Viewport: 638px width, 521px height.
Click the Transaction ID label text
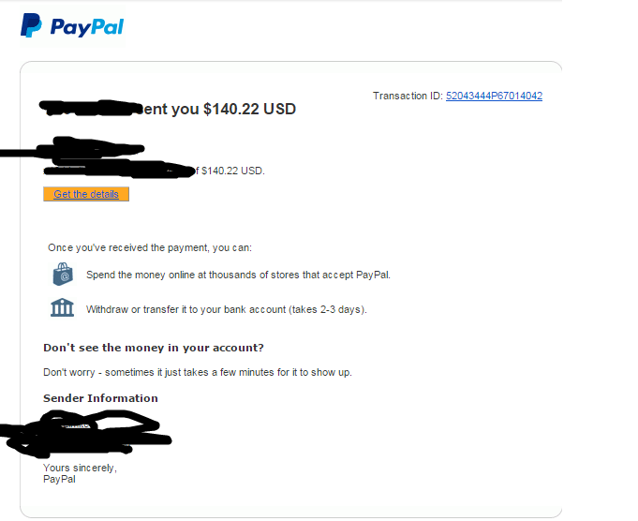coord(408,96)
